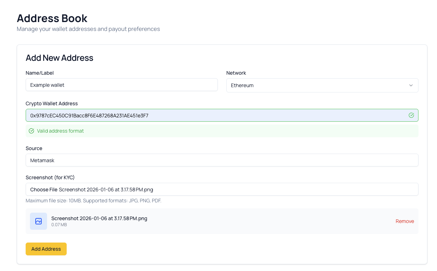437x271 pixels.
Task: Click the Add New Address section title
Action: (x=59, y=58)
